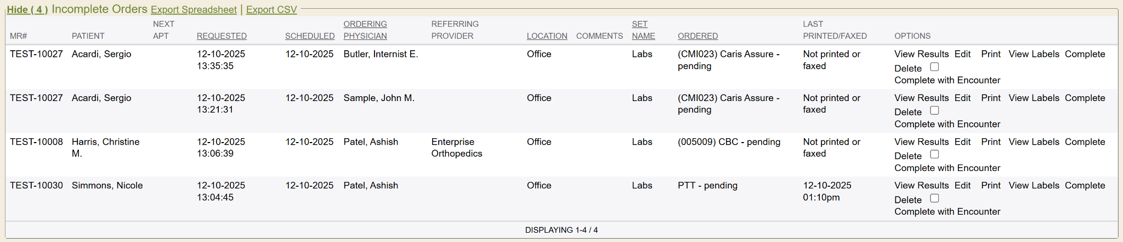Viewport: 1123px width, 242px height.
Task: View Labels for Sample, John M. order
Action: pos(1034,98)
